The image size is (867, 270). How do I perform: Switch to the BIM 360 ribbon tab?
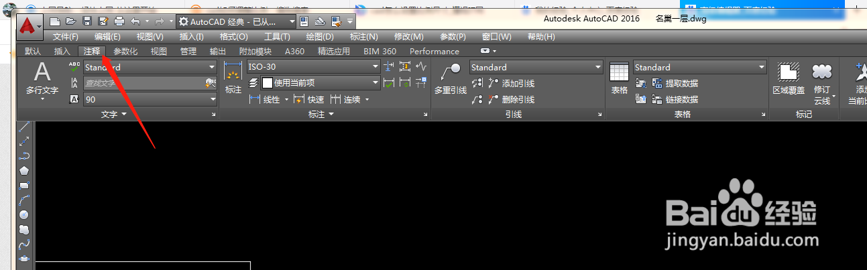380,51
